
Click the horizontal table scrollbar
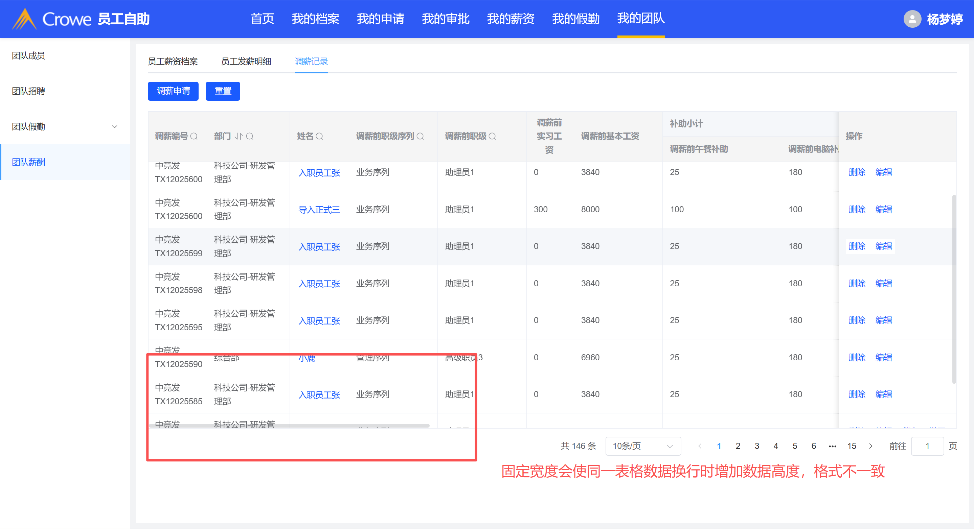coord(289,426)
